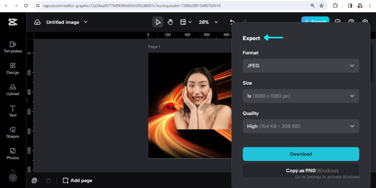
Task: Collapse the left panel side arrow
Action: [x=27, y=100]
